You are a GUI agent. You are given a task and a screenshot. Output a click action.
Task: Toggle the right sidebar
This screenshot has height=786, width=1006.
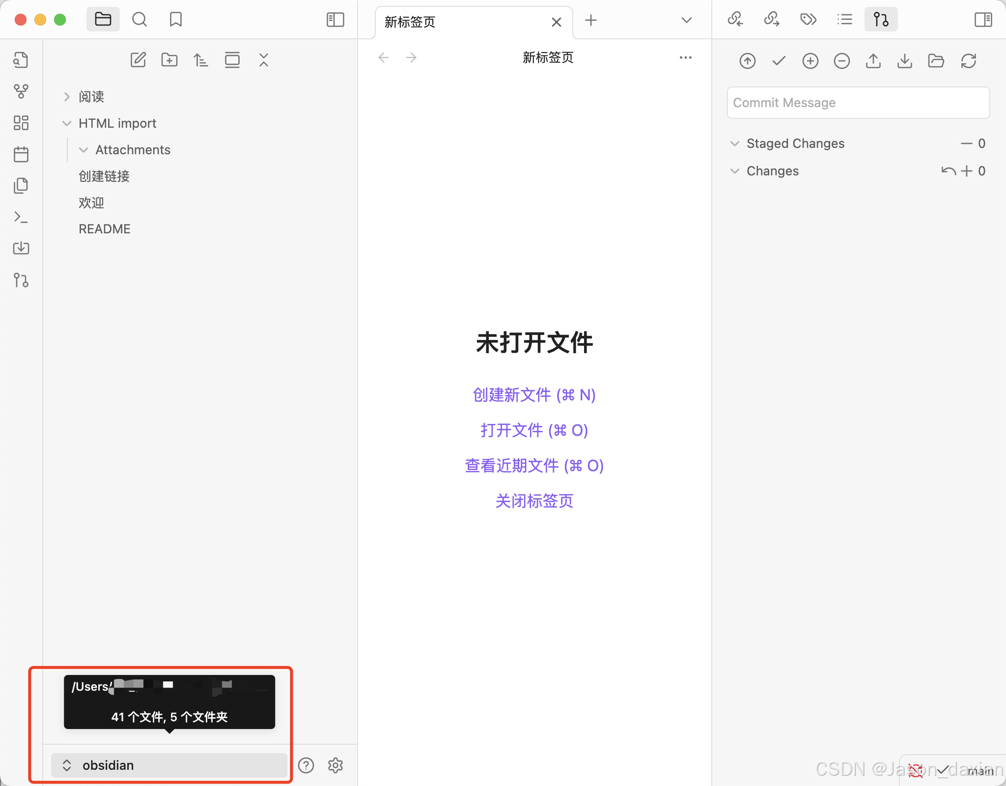point(983,20)
